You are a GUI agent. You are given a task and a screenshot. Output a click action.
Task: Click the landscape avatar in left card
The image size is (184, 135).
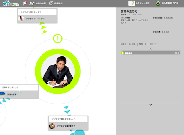click(x=2, y=95)
